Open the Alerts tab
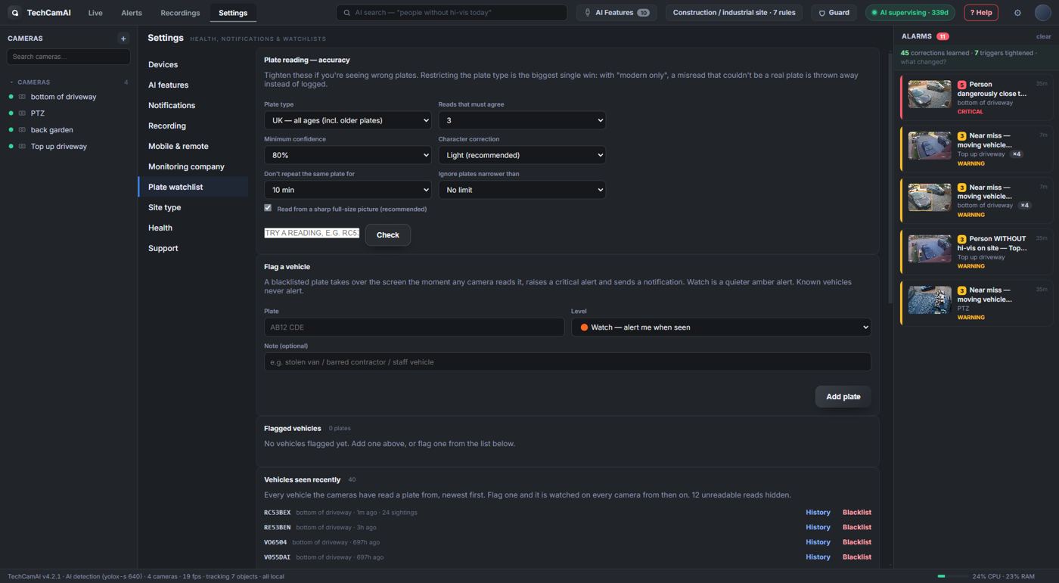1059x583 pixels. click(x=132, y=13)
